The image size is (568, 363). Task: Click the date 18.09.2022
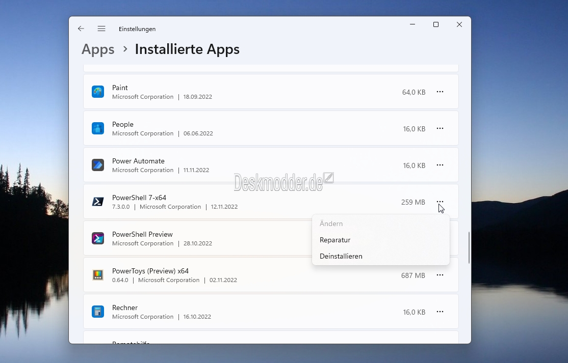coord(198,97)
